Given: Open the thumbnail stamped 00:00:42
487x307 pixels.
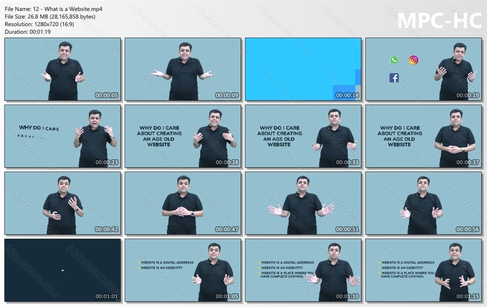Looking at the screenshot, I should click(x=63, y=203).
